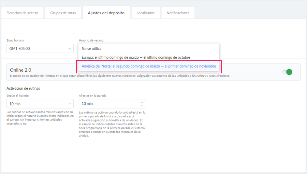The width and height of the screenshot is (307, 174).
Task: Select the Ajustes del depósito tab
Action: 106,13
